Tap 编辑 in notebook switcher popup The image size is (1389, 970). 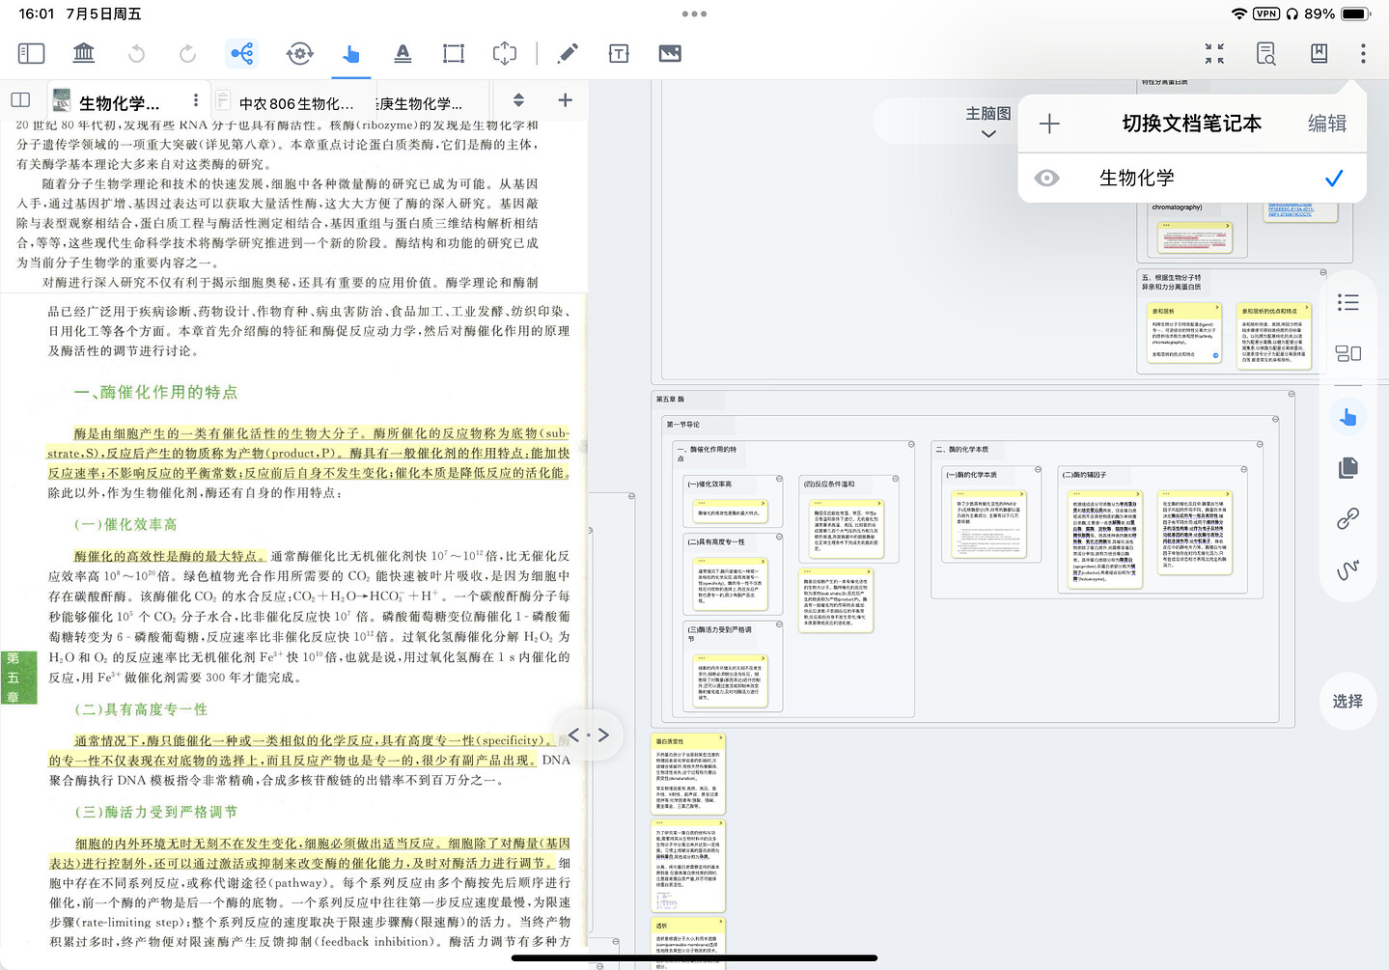coord(1327,124)
